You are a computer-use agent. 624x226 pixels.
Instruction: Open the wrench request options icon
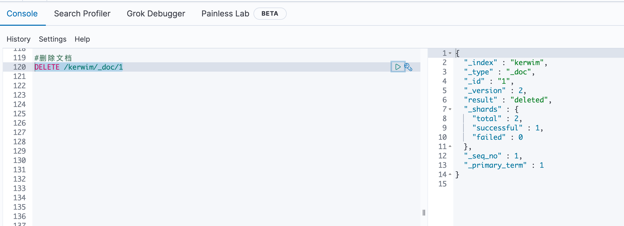point(408,67)
